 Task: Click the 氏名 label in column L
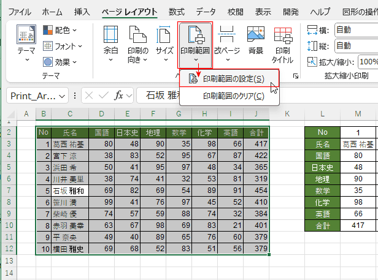[323, 144]
